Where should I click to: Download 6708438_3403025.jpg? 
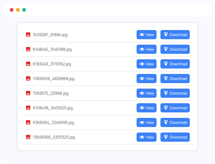(175, 108)
